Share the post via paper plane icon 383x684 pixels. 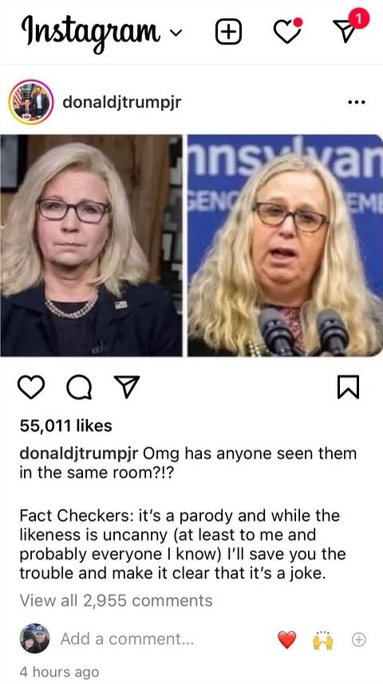point(127,386)
